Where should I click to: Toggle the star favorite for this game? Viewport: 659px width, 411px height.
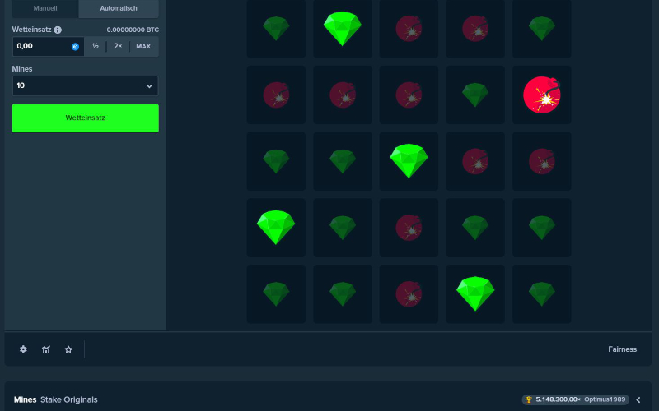coord(68,349)
